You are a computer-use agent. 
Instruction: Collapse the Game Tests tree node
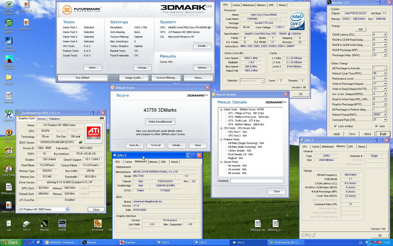(221, 109)
